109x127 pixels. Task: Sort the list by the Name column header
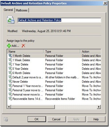pos(25,51)
